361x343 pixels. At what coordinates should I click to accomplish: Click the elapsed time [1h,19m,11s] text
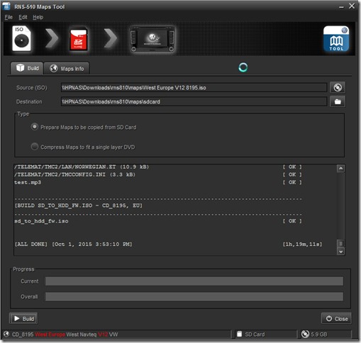(x=302, y=244)
